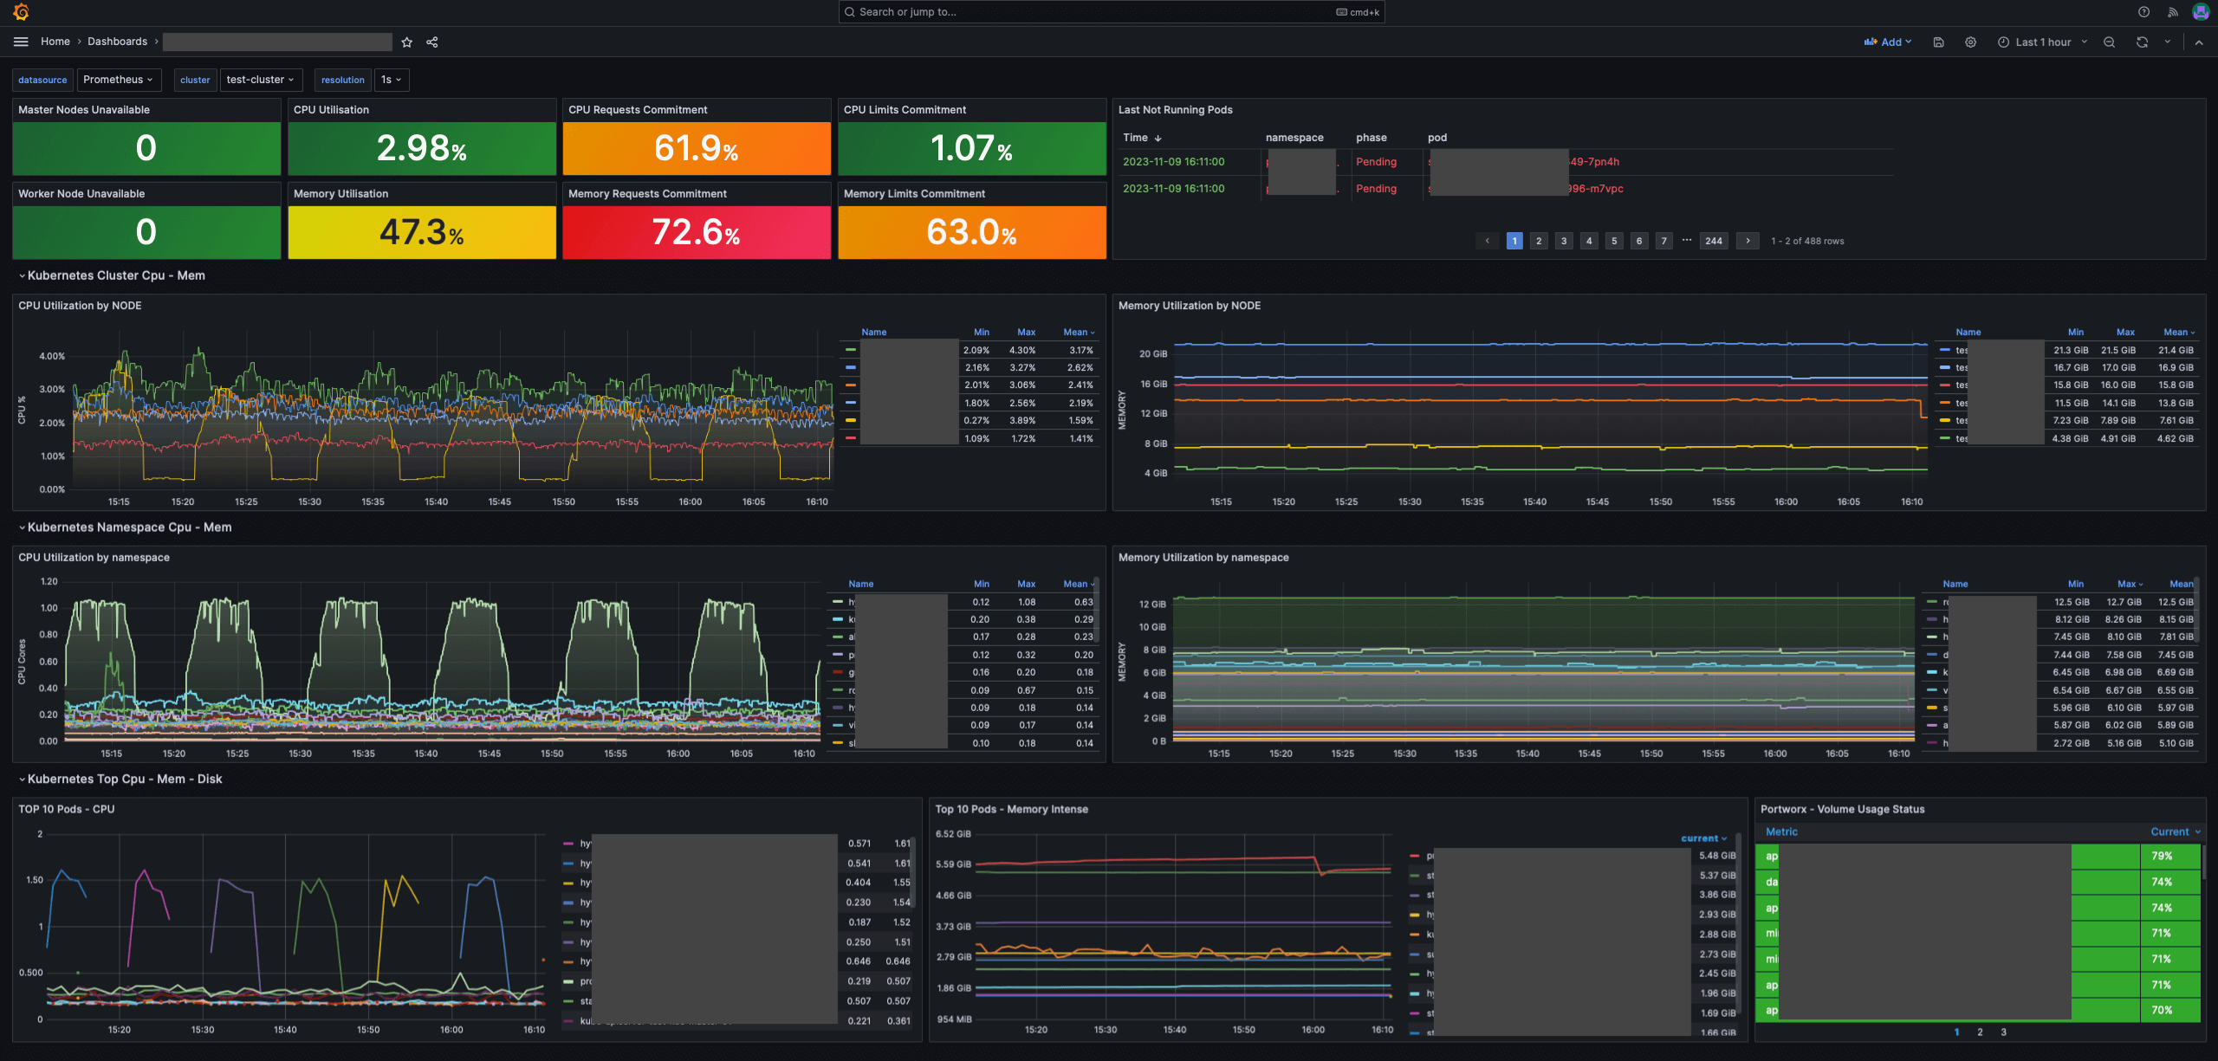Click the share dashboard icon
Screen dimensions: 2218x1061
tap(432, 42)
